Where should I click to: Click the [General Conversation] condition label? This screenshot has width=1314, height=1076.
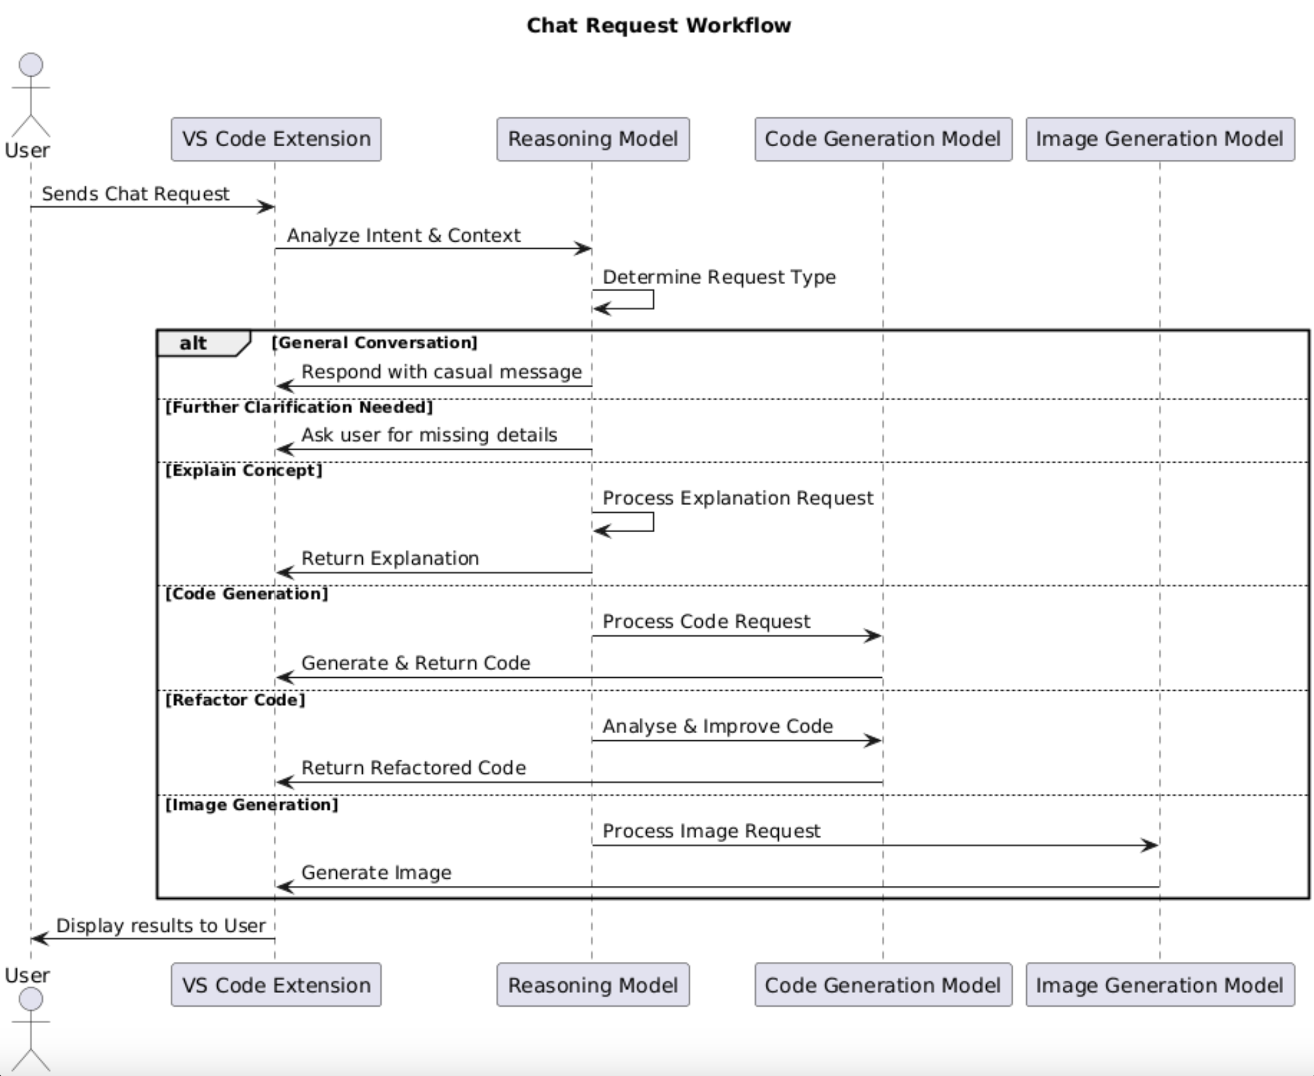[374, 343]
